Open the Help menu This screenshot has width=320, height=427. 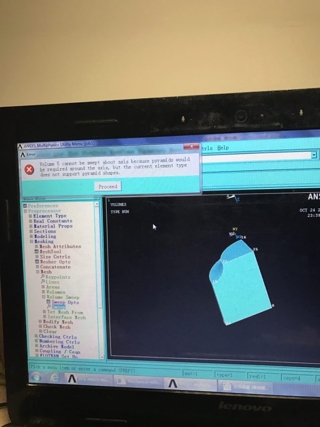(223, 148)
